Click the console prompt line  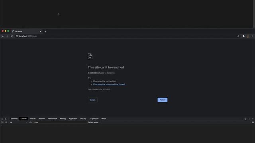tap(127, 126)
